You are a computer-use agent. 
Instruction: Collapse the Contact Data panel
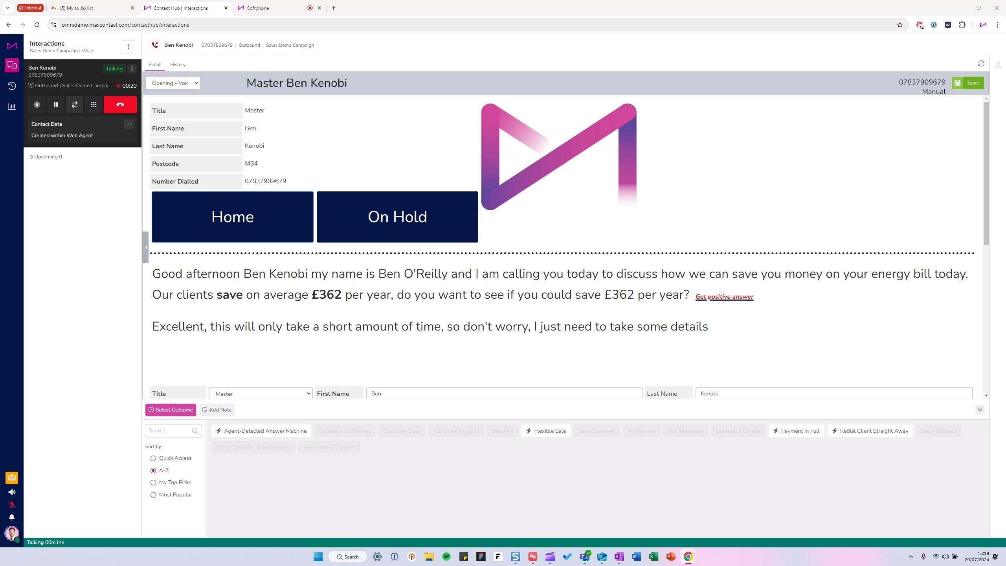(x=129, y=124)
